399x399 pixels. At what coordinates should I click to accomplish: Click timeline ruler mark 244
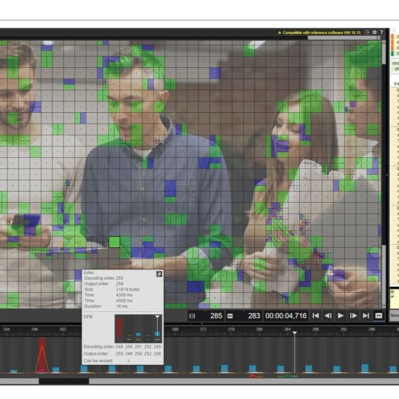coord(7,329)
